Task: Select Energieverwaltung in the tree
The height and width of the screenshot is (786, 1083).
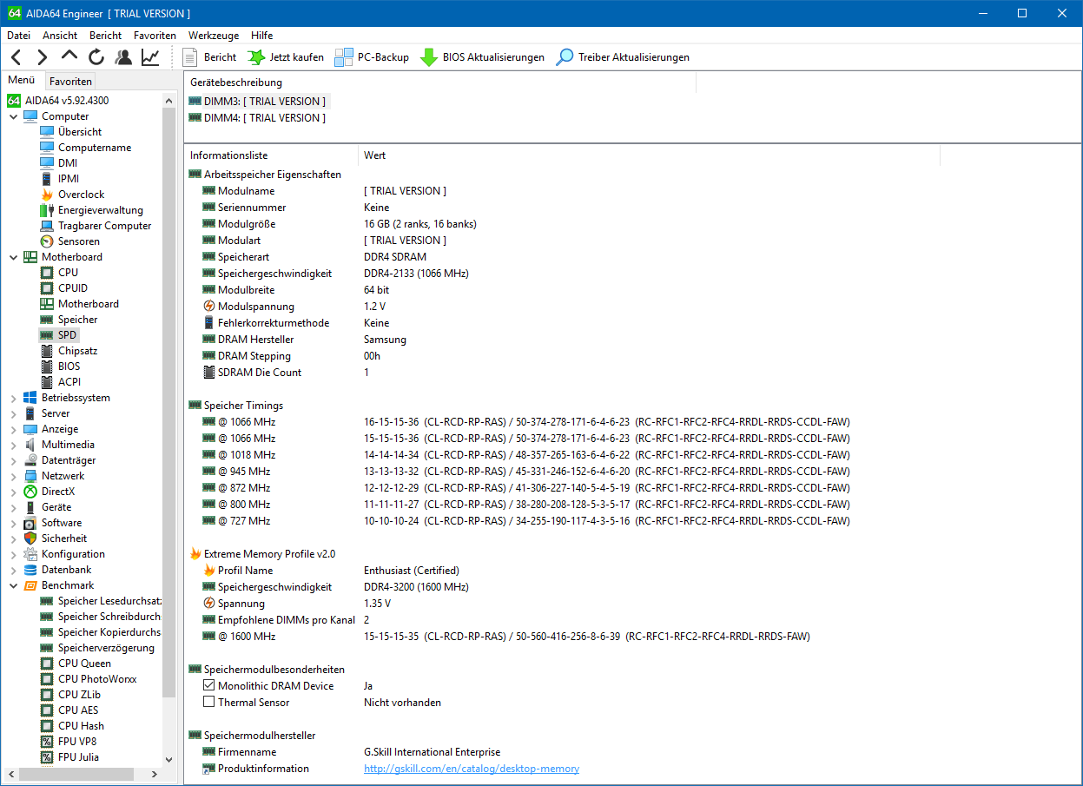Action: pyautogui.click(x=101, y=210)
